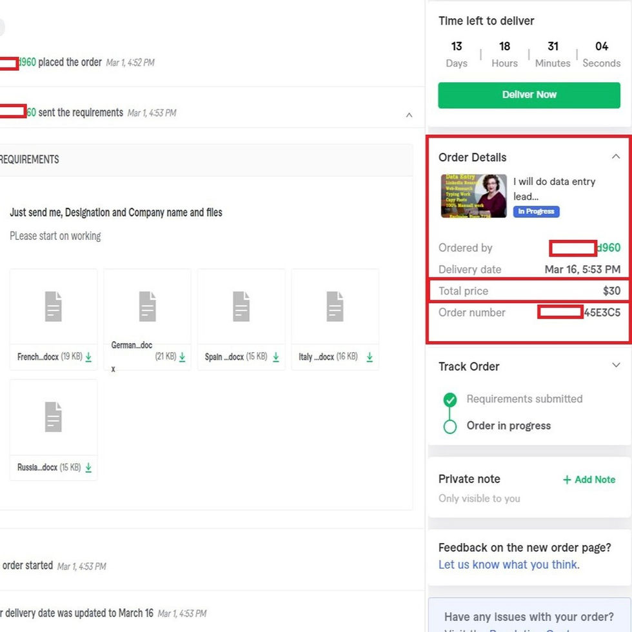632x632 pixels.
Task: Click the green Deliver Now button
Action: click(x=529, y=95)
